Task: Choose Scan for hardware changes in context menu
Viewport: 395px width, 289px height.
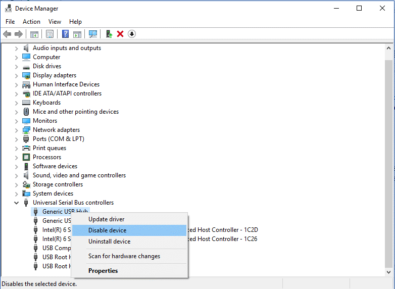Action: pyautogui.click(x=129, y=256)
